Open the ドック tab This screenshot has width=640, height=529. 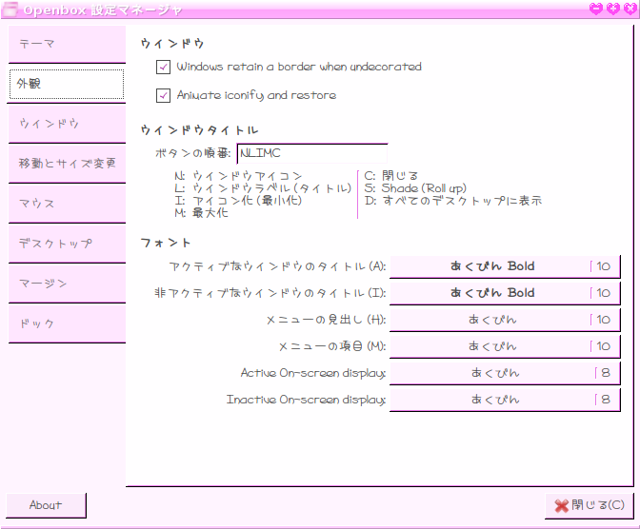[67, 323]
